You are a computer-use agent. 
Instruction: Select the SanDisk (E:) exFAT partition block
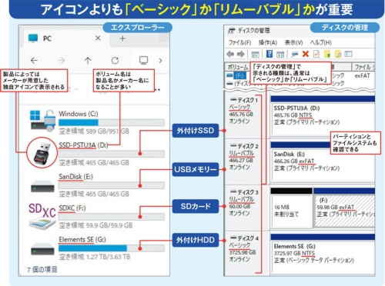point(323,162)
